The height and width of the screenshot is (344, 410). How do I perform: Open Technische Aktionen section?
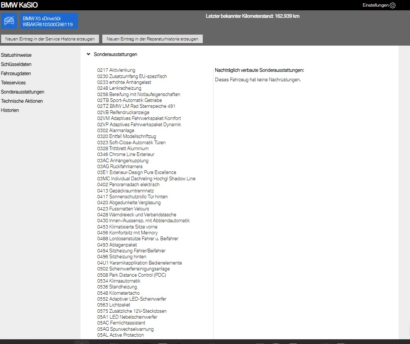pos(22,101)
